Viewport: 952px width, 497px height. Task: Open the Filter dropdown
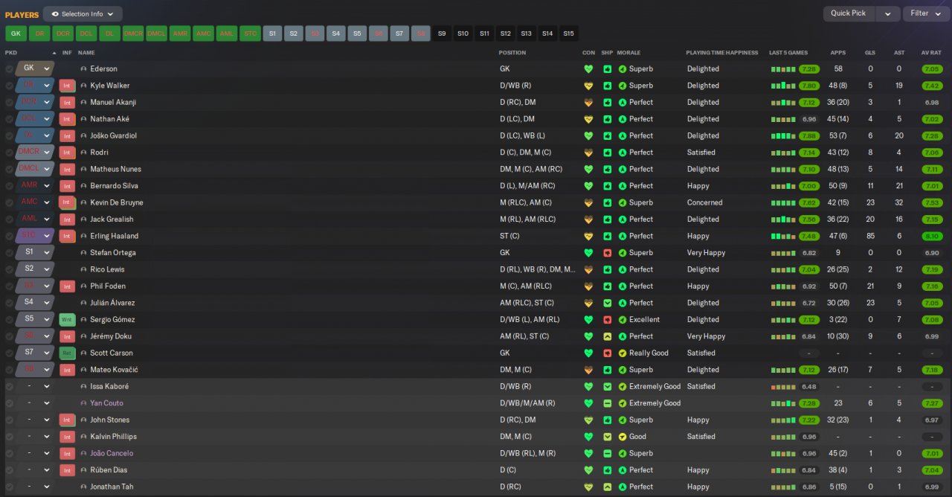click(927, 13)
